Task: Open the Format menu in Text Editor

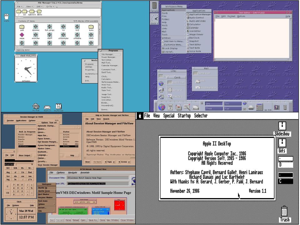Action: pos(231,16)
